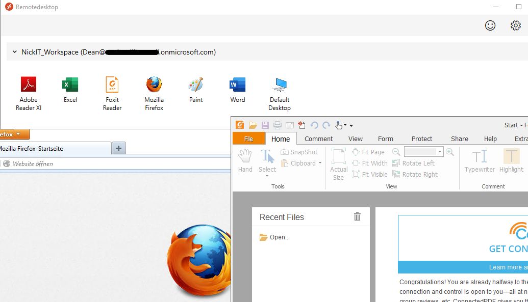
Task: Click Rotate Right in the View group
Action: (x=415, y=174)
